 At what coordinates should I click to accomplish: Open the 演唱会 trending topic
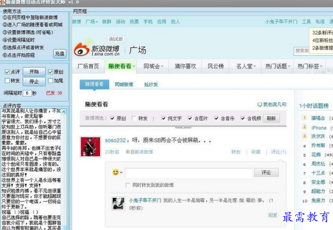pos(318,118)
